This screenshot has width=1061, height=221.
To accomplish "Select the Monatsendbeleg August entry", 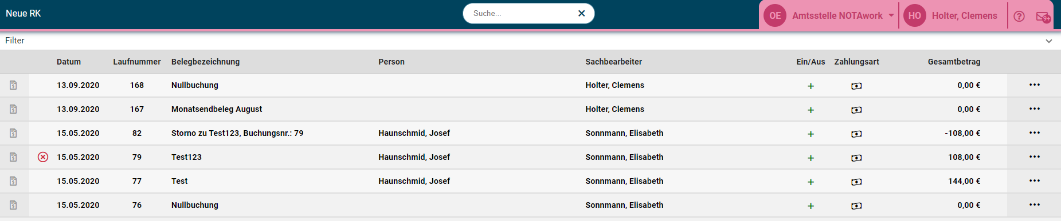I will point(217,109).
